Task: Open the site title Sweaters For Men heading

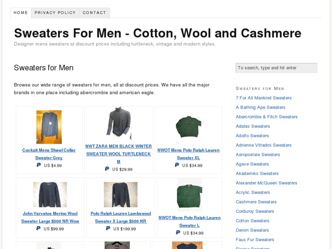Action: coord(158,33)
